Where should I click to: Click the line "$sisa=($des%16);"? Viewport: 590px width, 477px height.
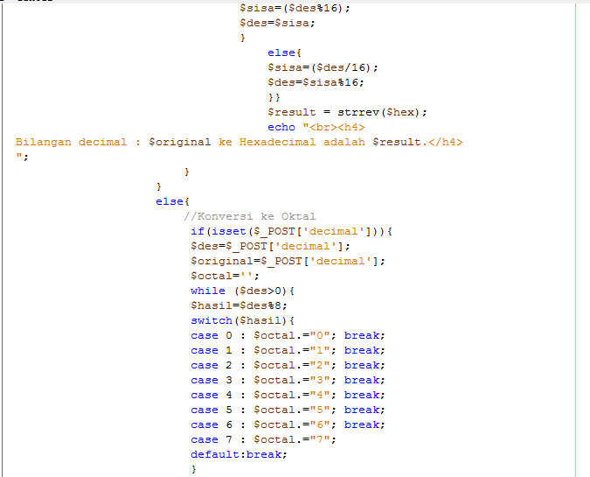(295, 8)
